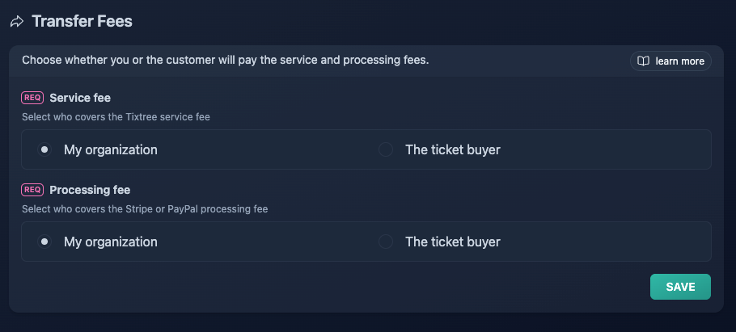Viewport: 736px width, 332px height.
Task: Choose The ticket buyer radio circle for Service fee
Action: click(386, 149)
